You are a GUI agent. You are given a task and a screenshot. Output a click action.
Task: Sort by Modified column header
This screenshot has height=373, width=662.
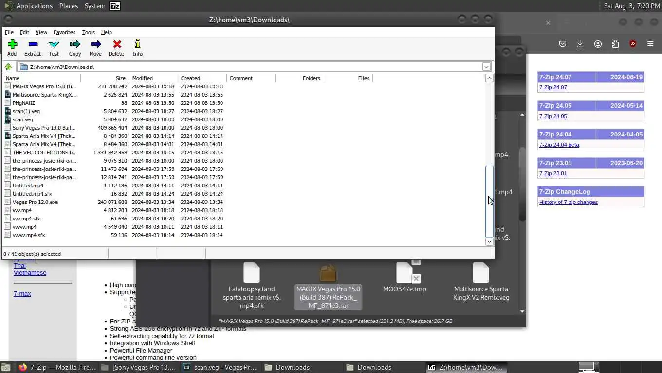[153, 78]
